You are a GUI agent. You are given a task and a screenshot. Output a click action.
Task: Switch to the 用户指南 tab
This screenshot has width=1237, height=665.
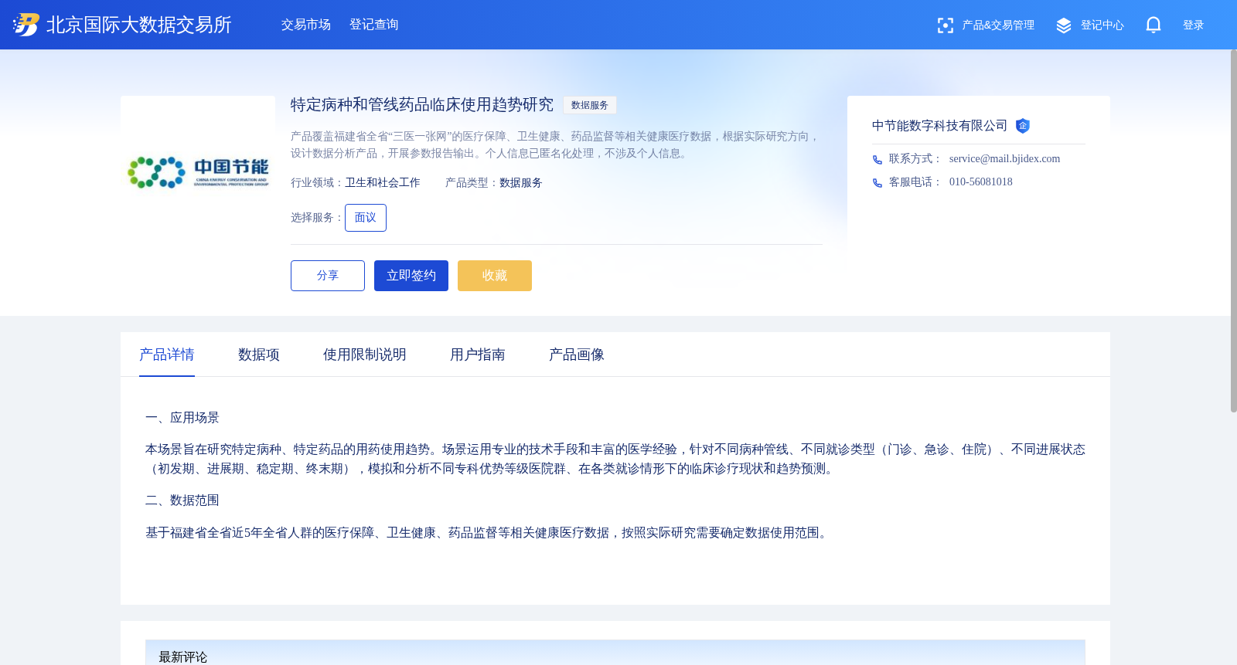point(478,355)
